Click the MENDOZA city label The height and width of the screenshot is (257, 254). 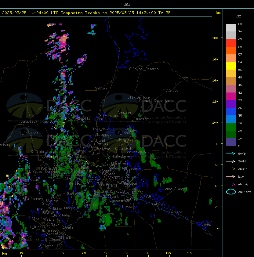[x=74, y=156]
